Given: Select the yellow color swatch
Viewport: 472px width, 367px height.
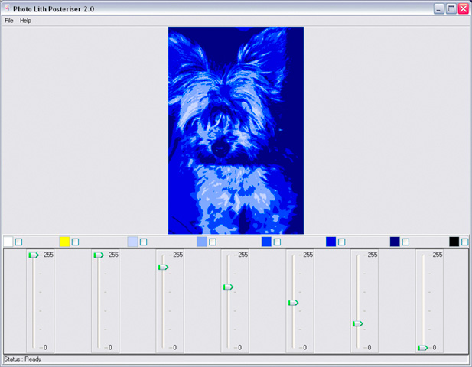Looking at the screenshot, I should 64,242.
